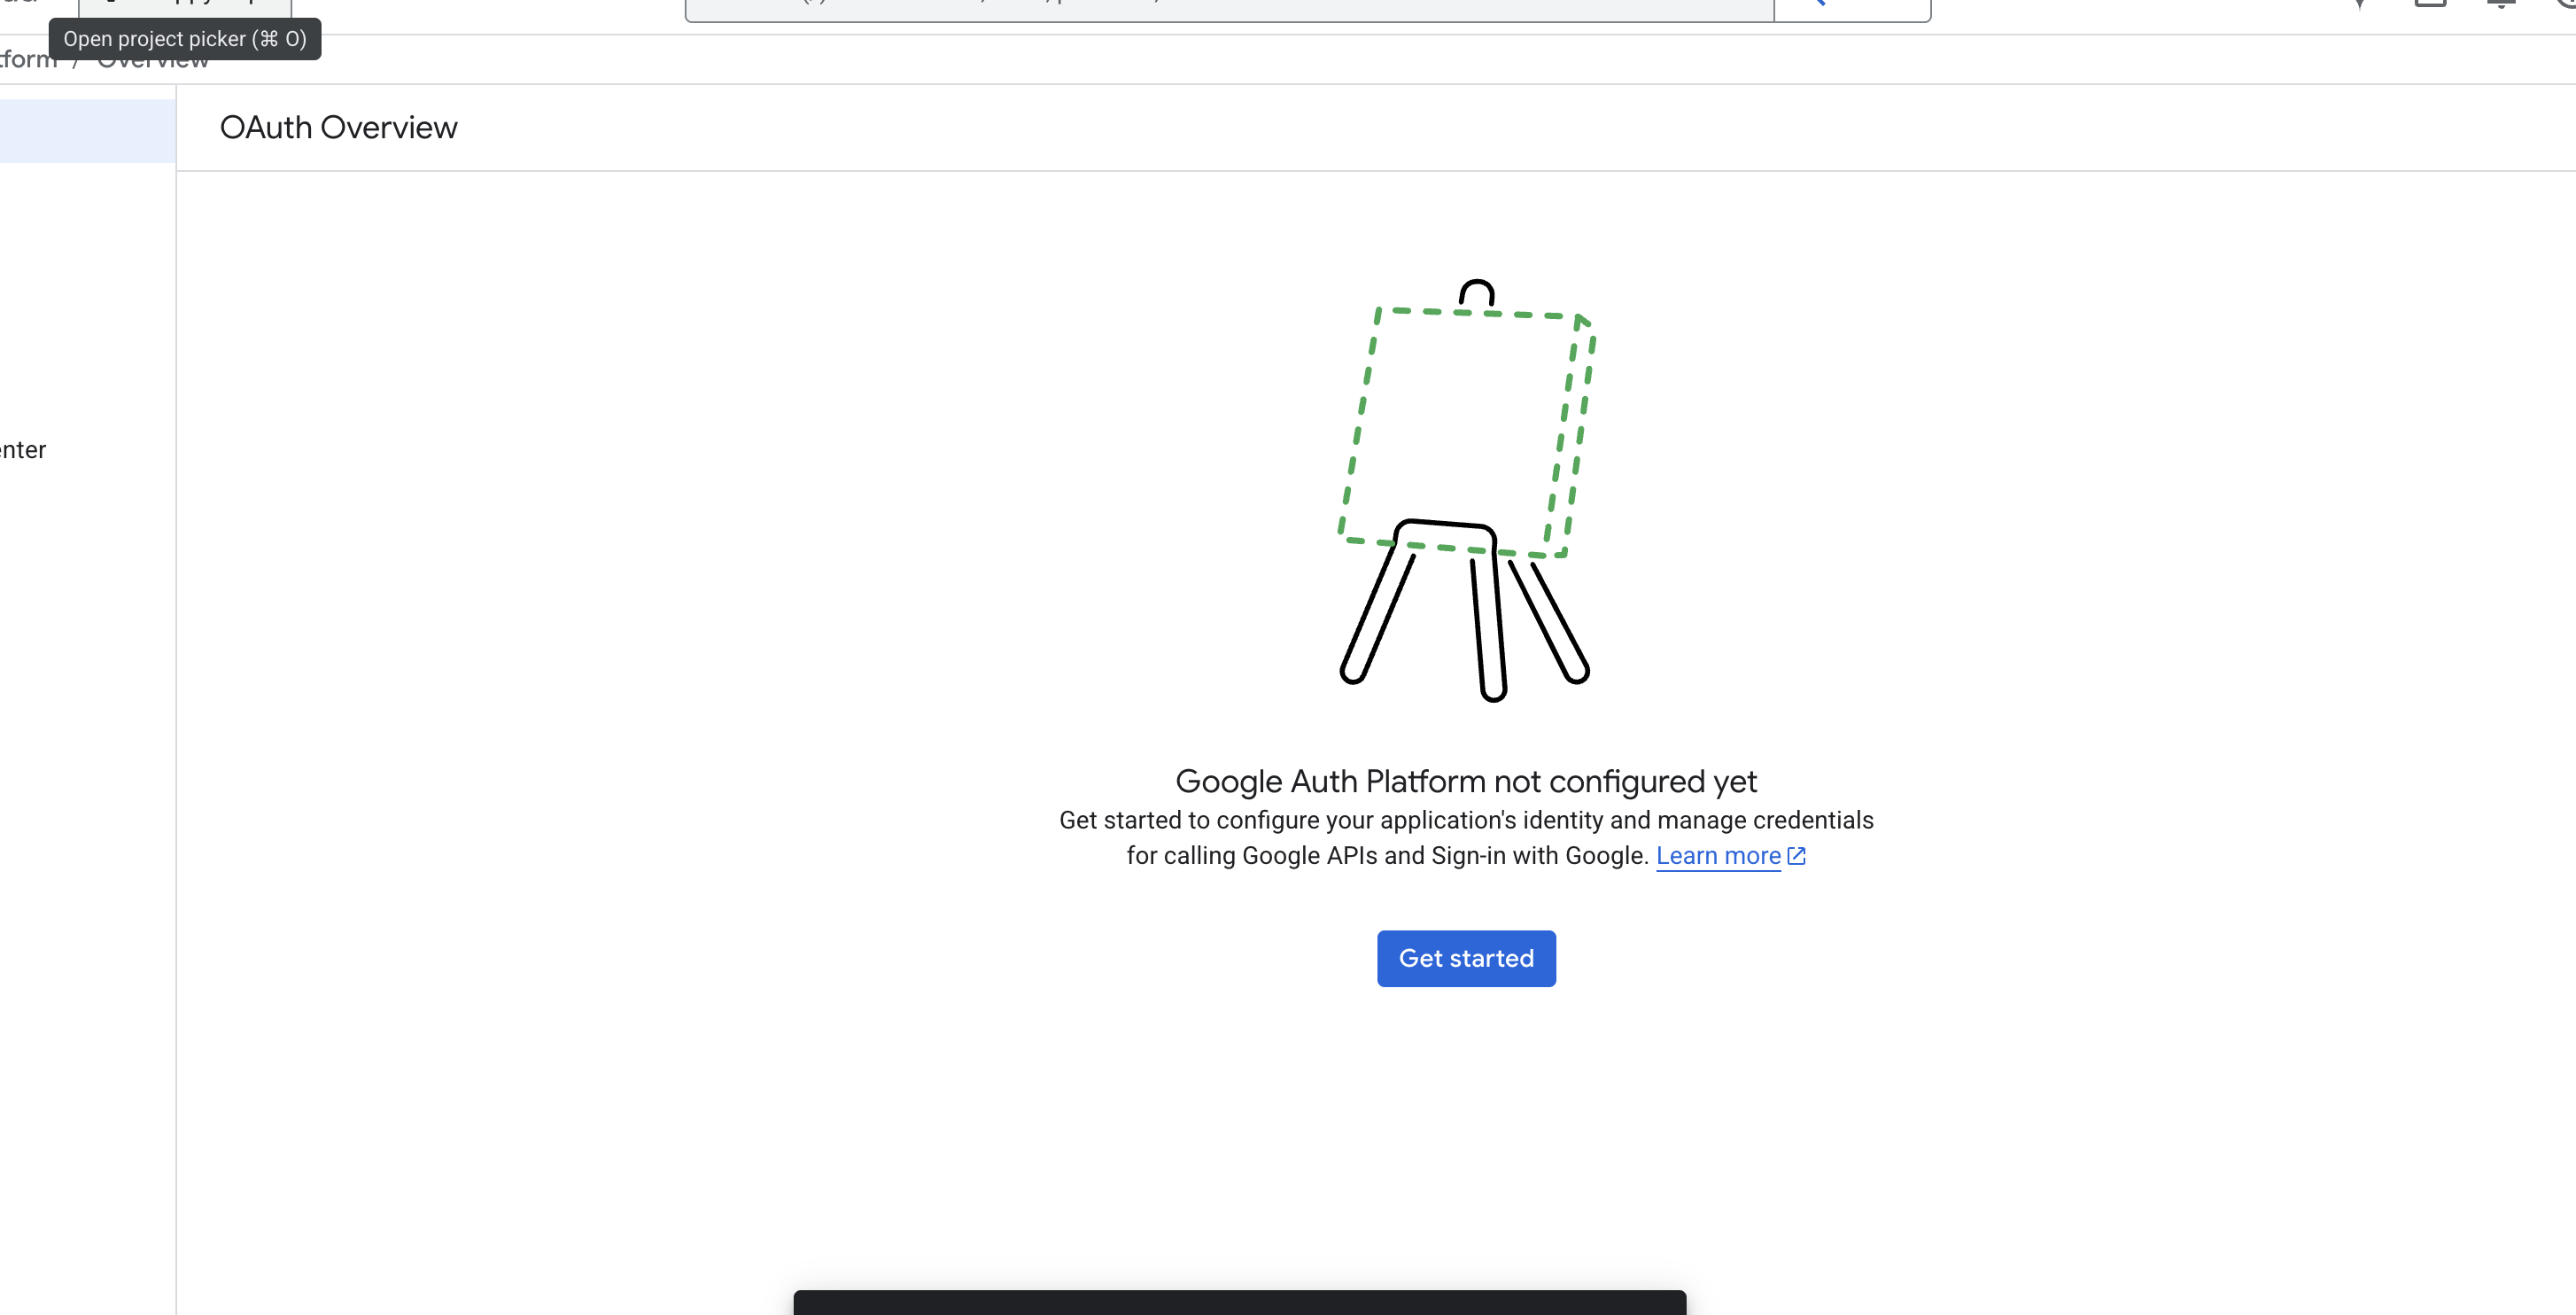Click the Get started button
This screenshot has height=1315, width=2576.
coord(1466,958)
